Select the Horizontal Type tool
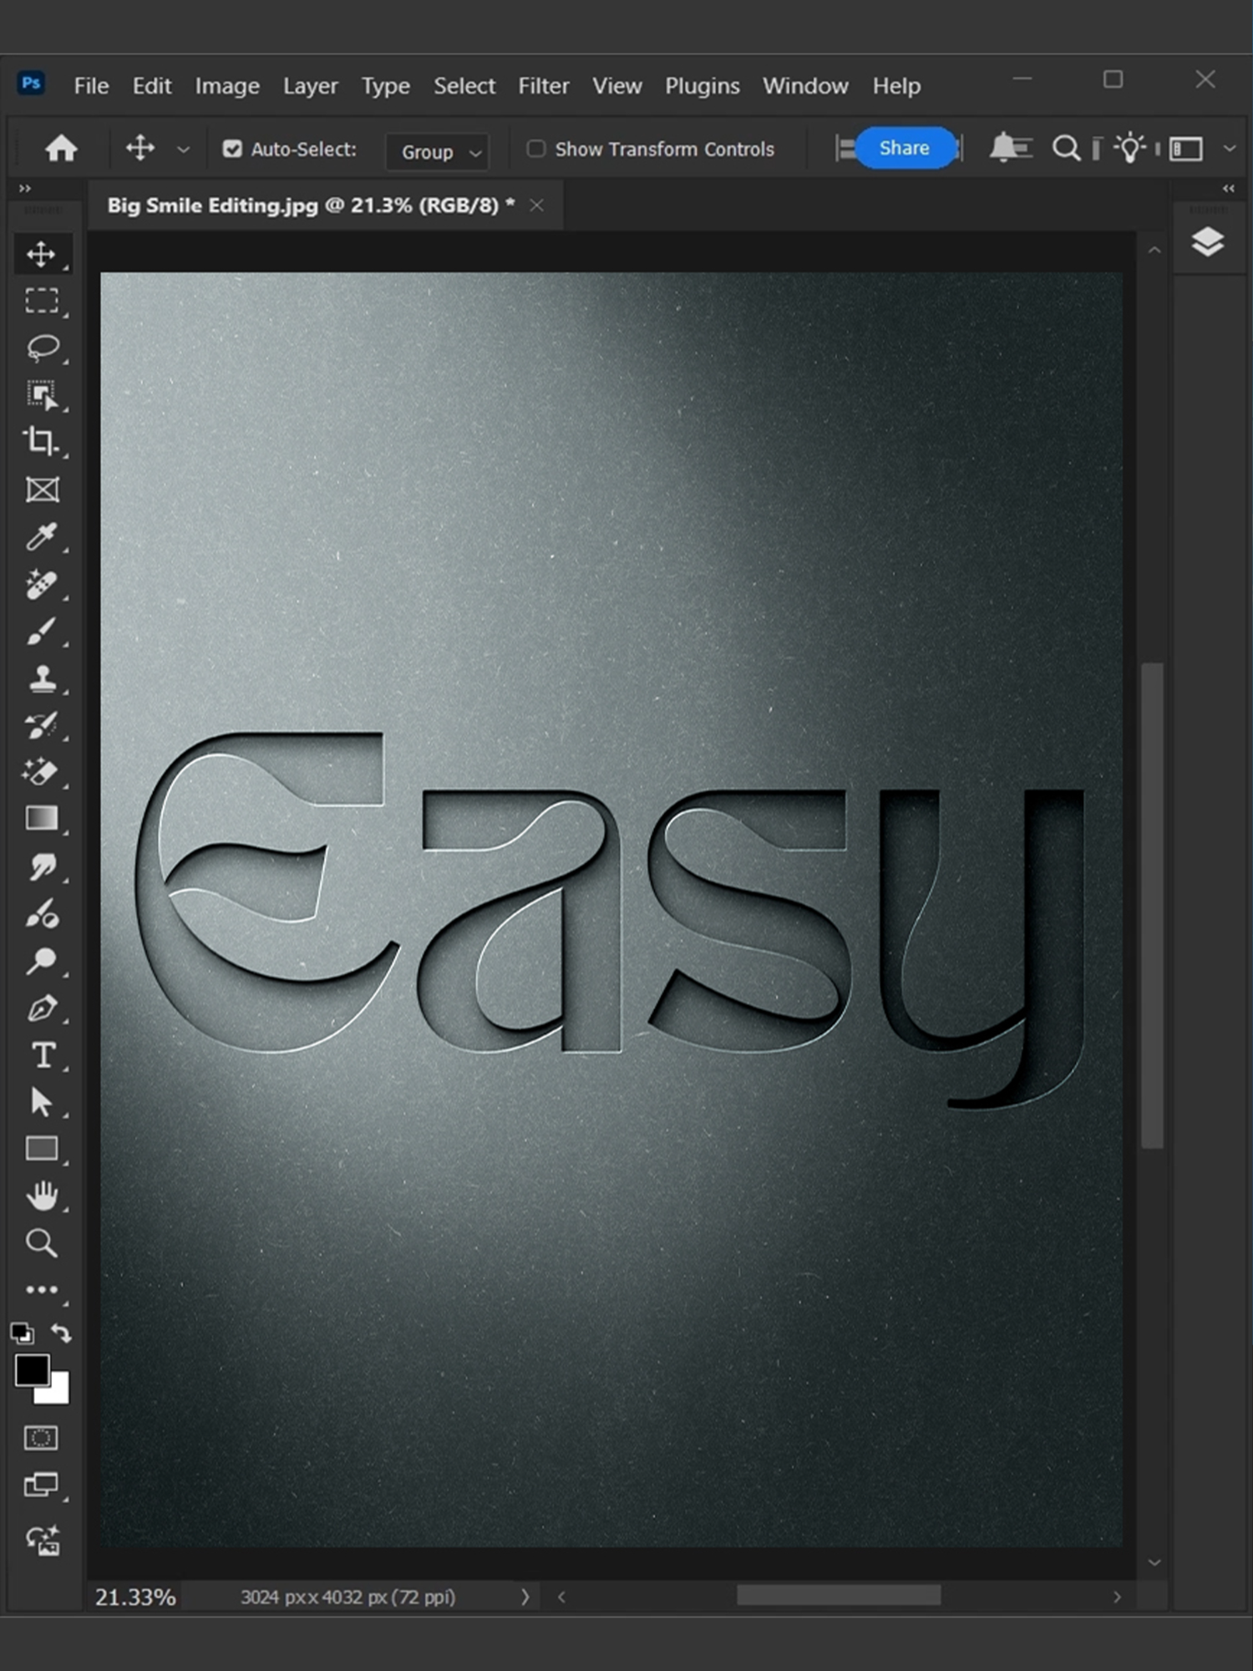 [42, 1055]
